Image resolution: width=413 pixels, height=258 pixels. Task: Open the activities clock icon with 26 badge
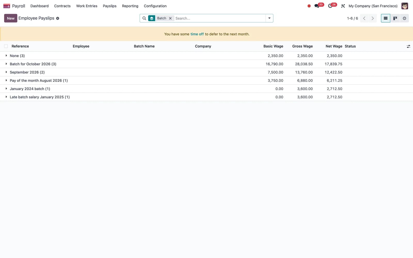coord(332,6)
